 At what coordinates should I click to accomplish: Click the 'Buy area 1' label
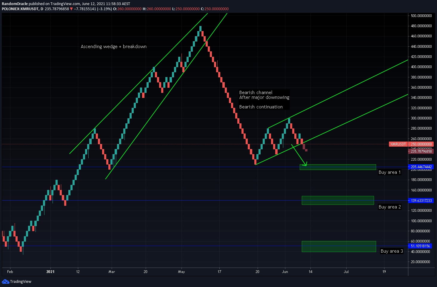[x=390, y=172]
